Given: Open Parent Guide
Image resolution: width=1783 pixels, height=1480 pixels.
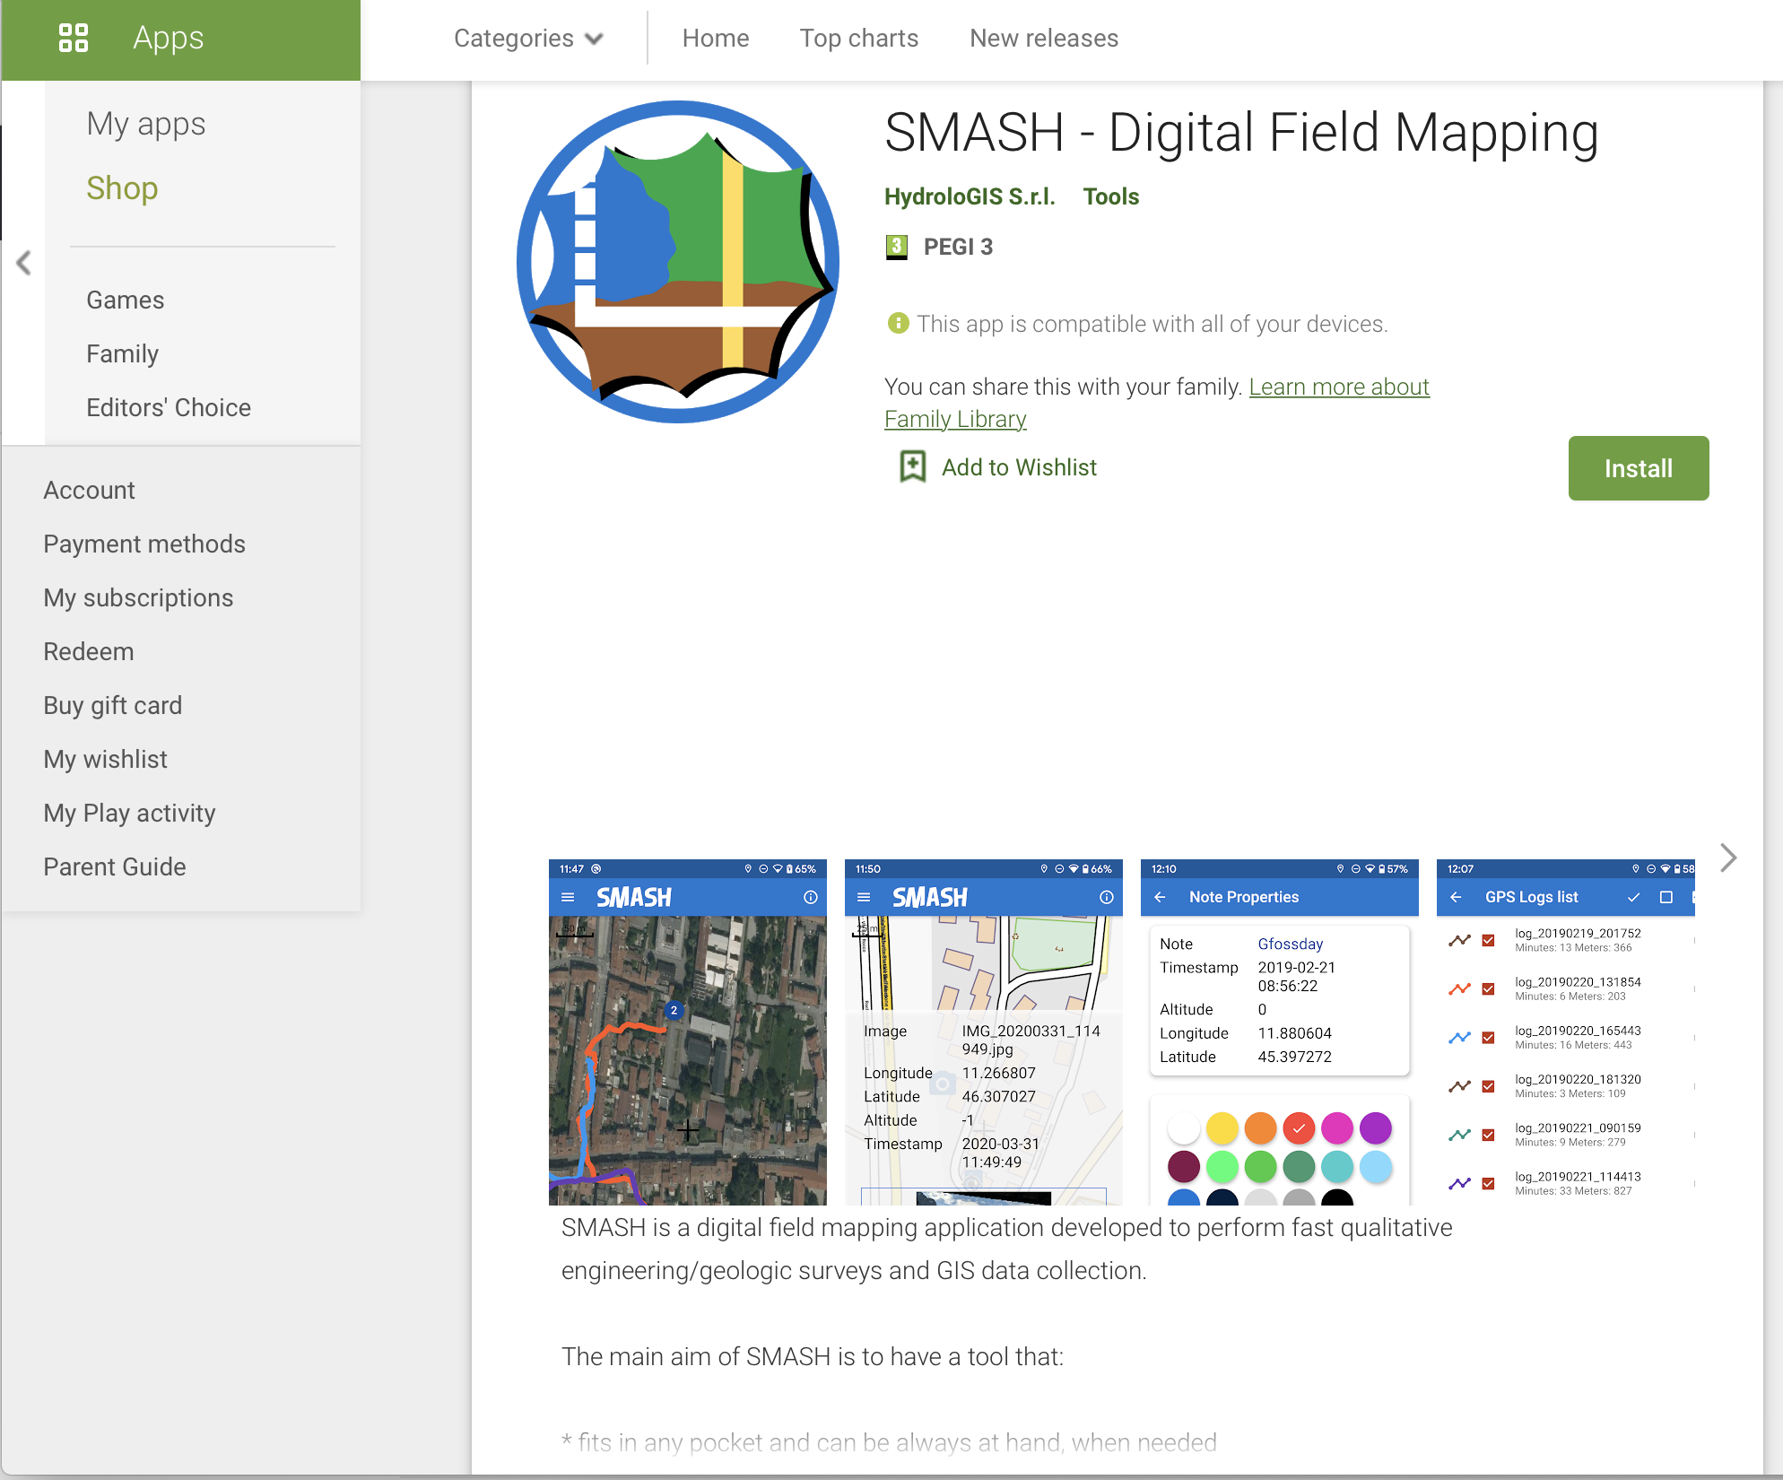Looking at the screenshot, I should [x=115, y=866].
